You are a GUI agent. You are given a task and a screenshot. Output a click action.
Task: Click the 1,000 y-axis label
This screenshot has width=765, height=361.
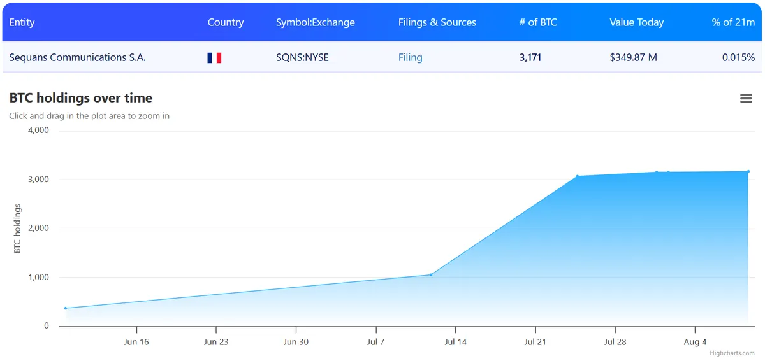(x=38, y=278)
